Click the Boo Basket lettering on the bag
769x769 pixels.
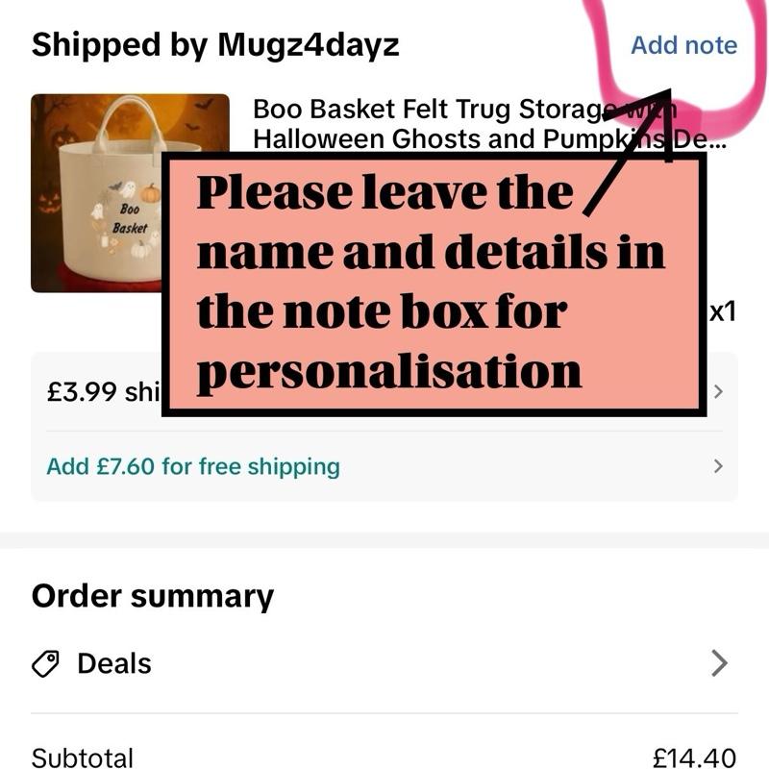[x=130, y=219]
